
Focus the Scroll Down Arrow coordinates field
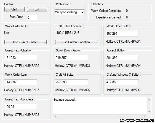tap(71, 58)
